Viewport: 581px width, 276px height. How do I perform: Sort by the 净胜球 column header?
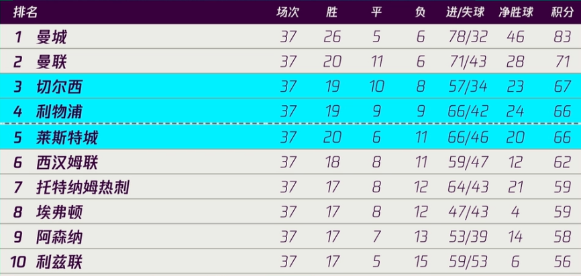click(x=516, y=12)
